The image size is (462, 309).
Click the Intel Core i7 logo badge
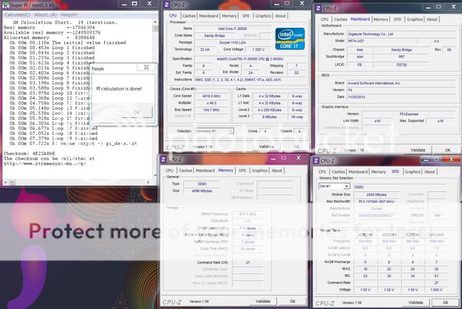click(x=289, y=39)
